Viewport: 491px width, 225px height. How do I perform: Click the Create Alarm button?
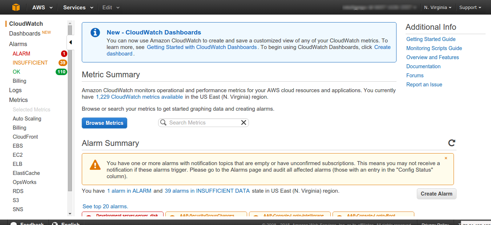436,194
